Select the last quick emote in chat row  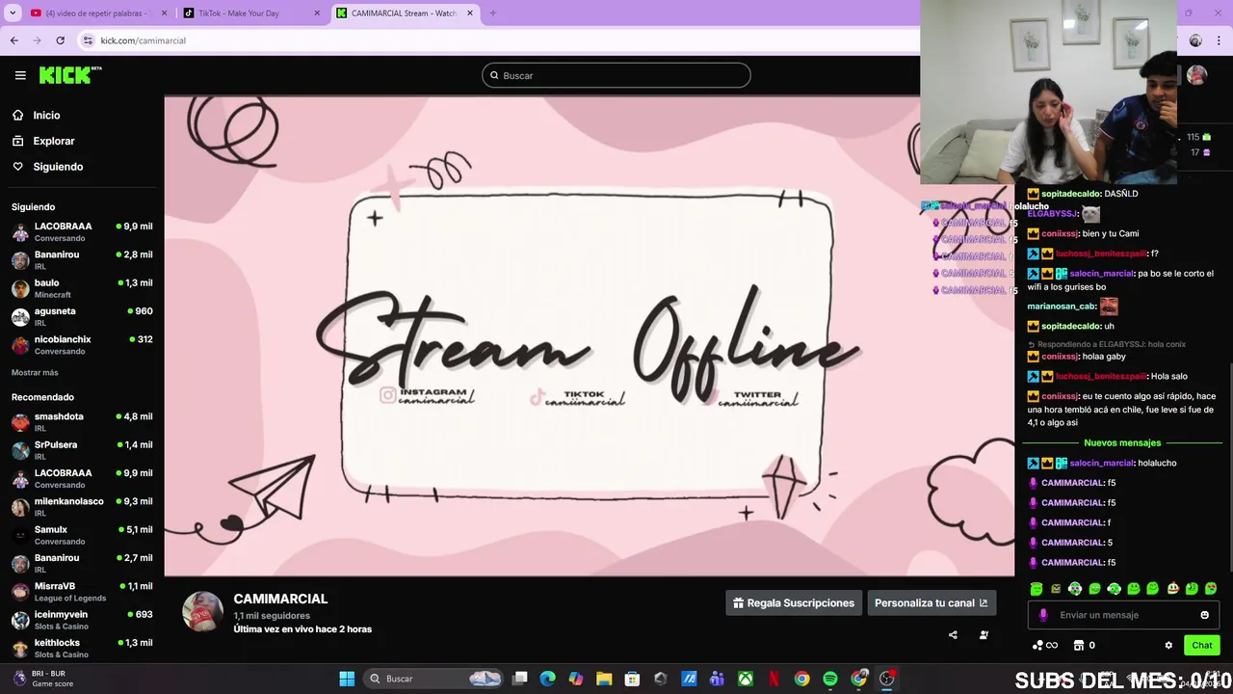pyautogui.click(x=1211, y=589)
